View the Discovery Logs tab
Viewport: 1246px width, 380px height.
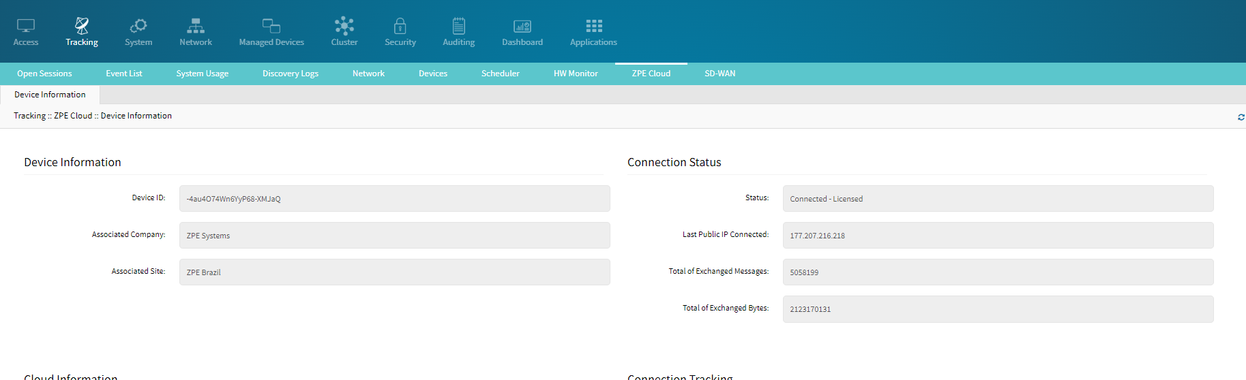(291, 74)
